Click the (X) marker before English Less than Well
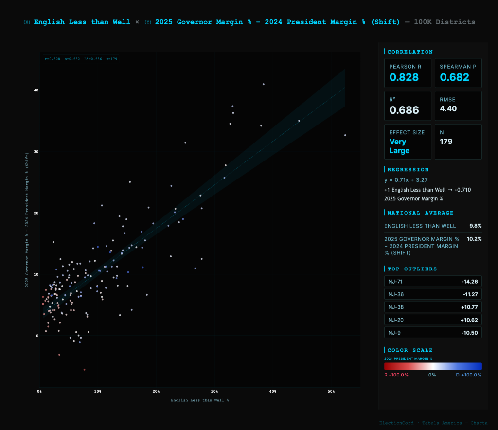 pos(27,22)
